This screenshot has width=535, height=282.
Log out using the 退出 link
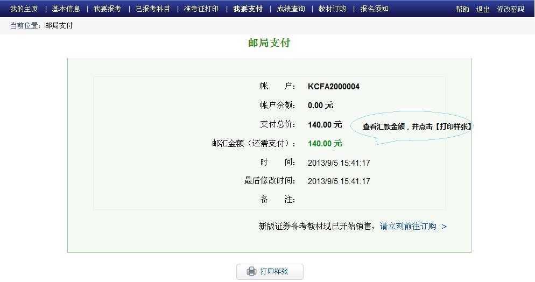[483, 9]
